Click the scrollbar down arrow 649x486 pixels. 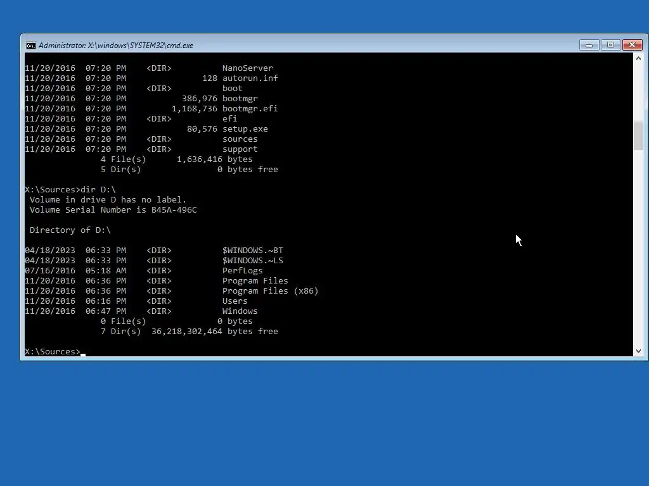click(638, 351)
